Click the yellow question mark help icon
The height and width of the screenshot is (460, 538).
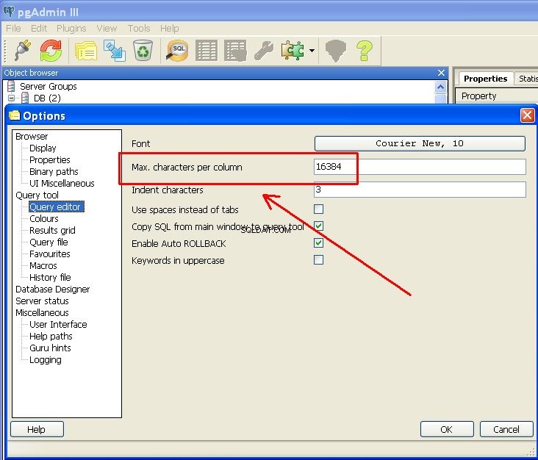coord(365,51)
